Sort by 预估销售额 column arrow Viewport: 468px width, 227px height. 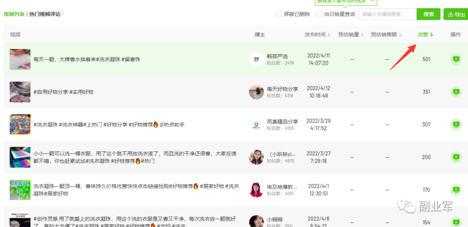point(400,35)
